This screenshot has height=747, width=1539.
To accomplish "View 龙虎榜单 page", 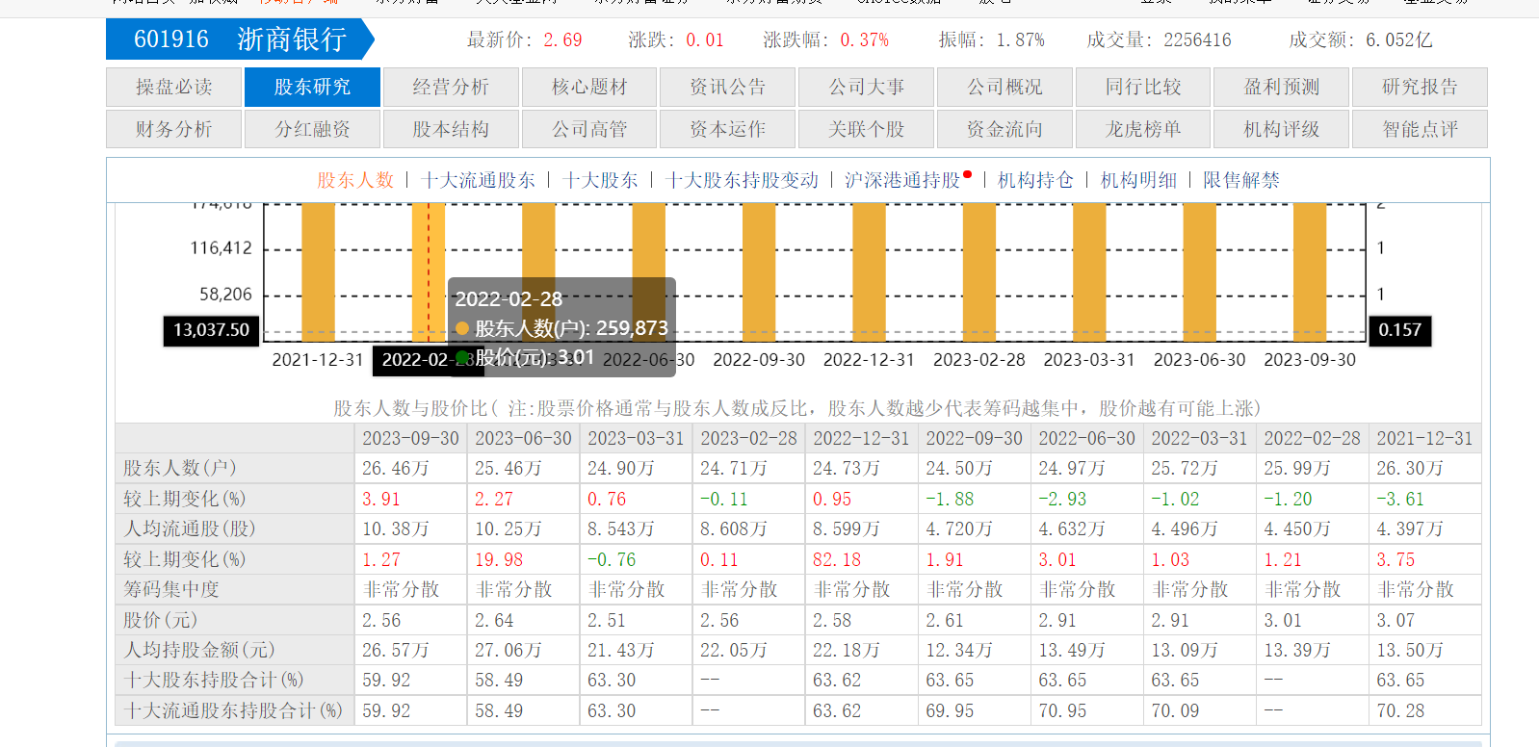I will 1143,129.
